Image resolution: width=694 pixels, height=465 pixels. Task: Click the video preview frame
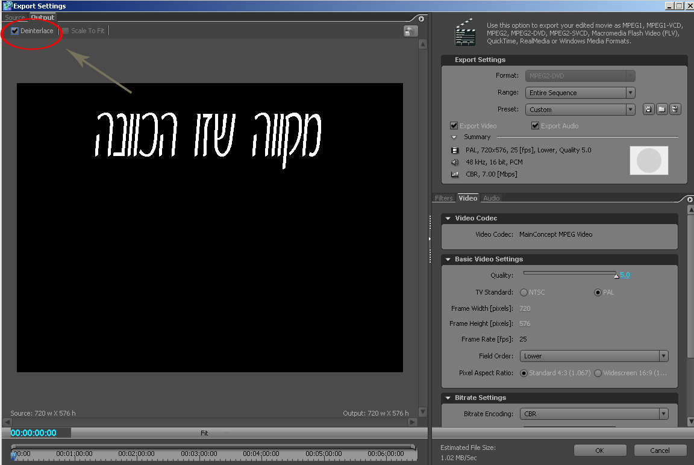click(x=210, y=228)
